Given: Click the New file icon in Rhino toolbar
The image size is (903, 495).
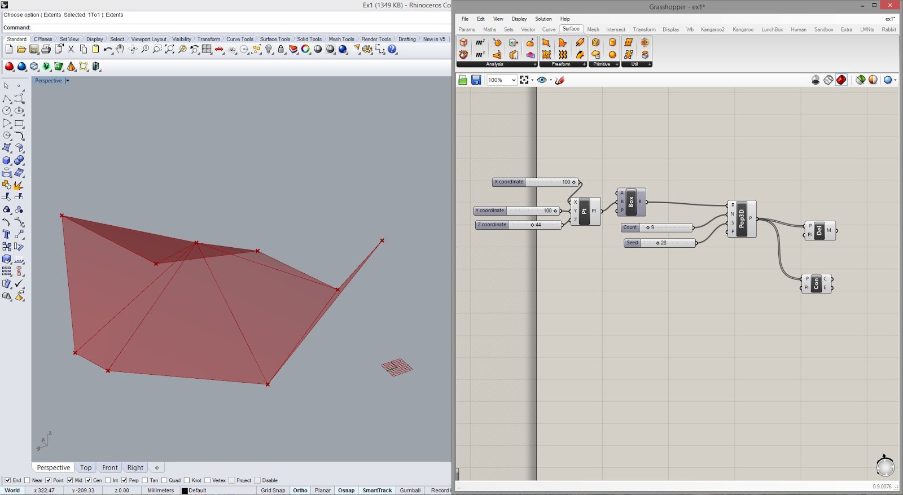Looking at the screenshot, I should (9, 50).
